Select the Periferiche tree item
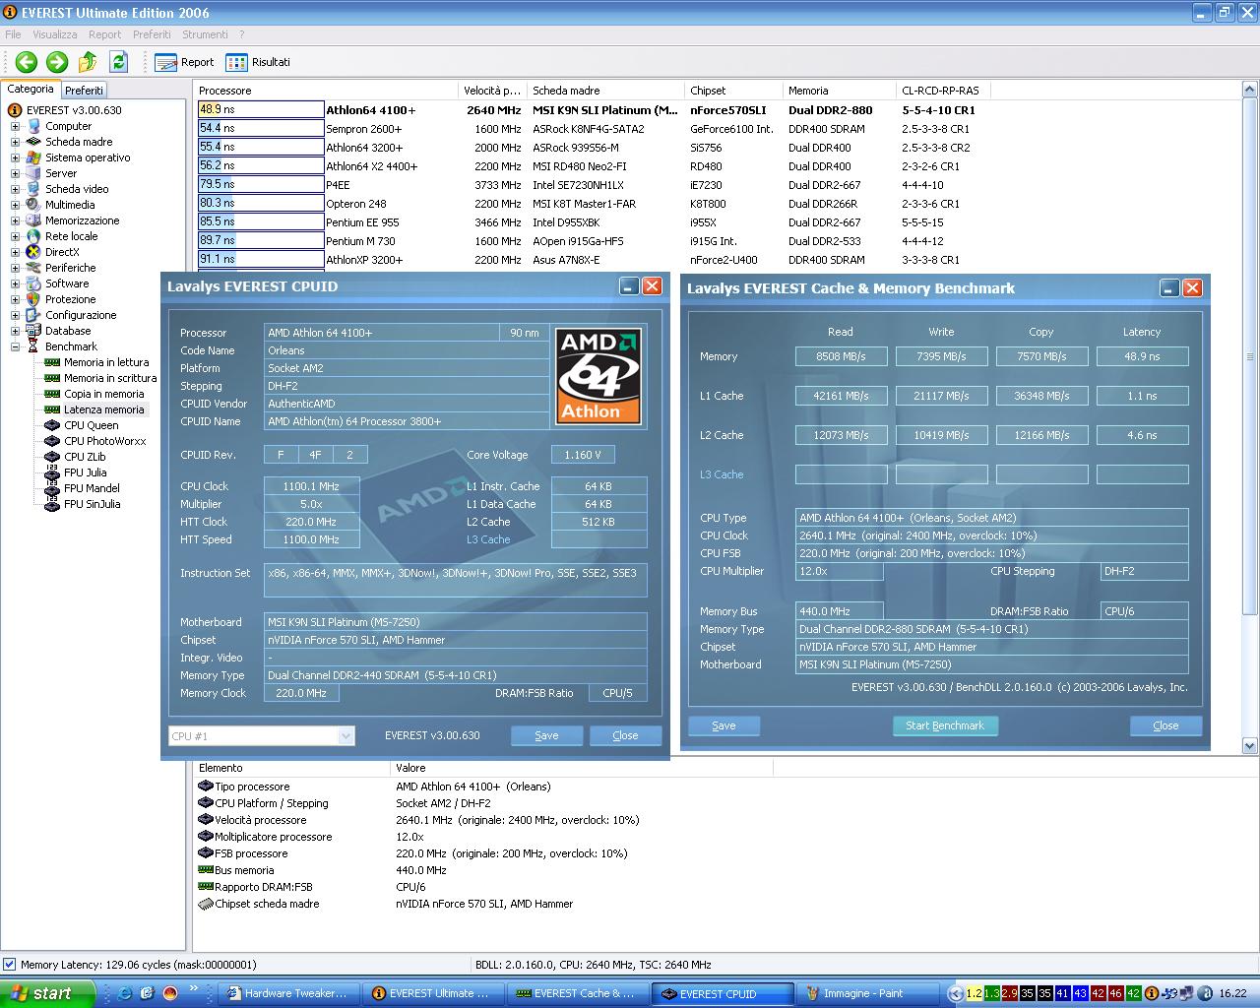Image resolution: width=1260 pixels, height=1008 pixels. point(71,268)
